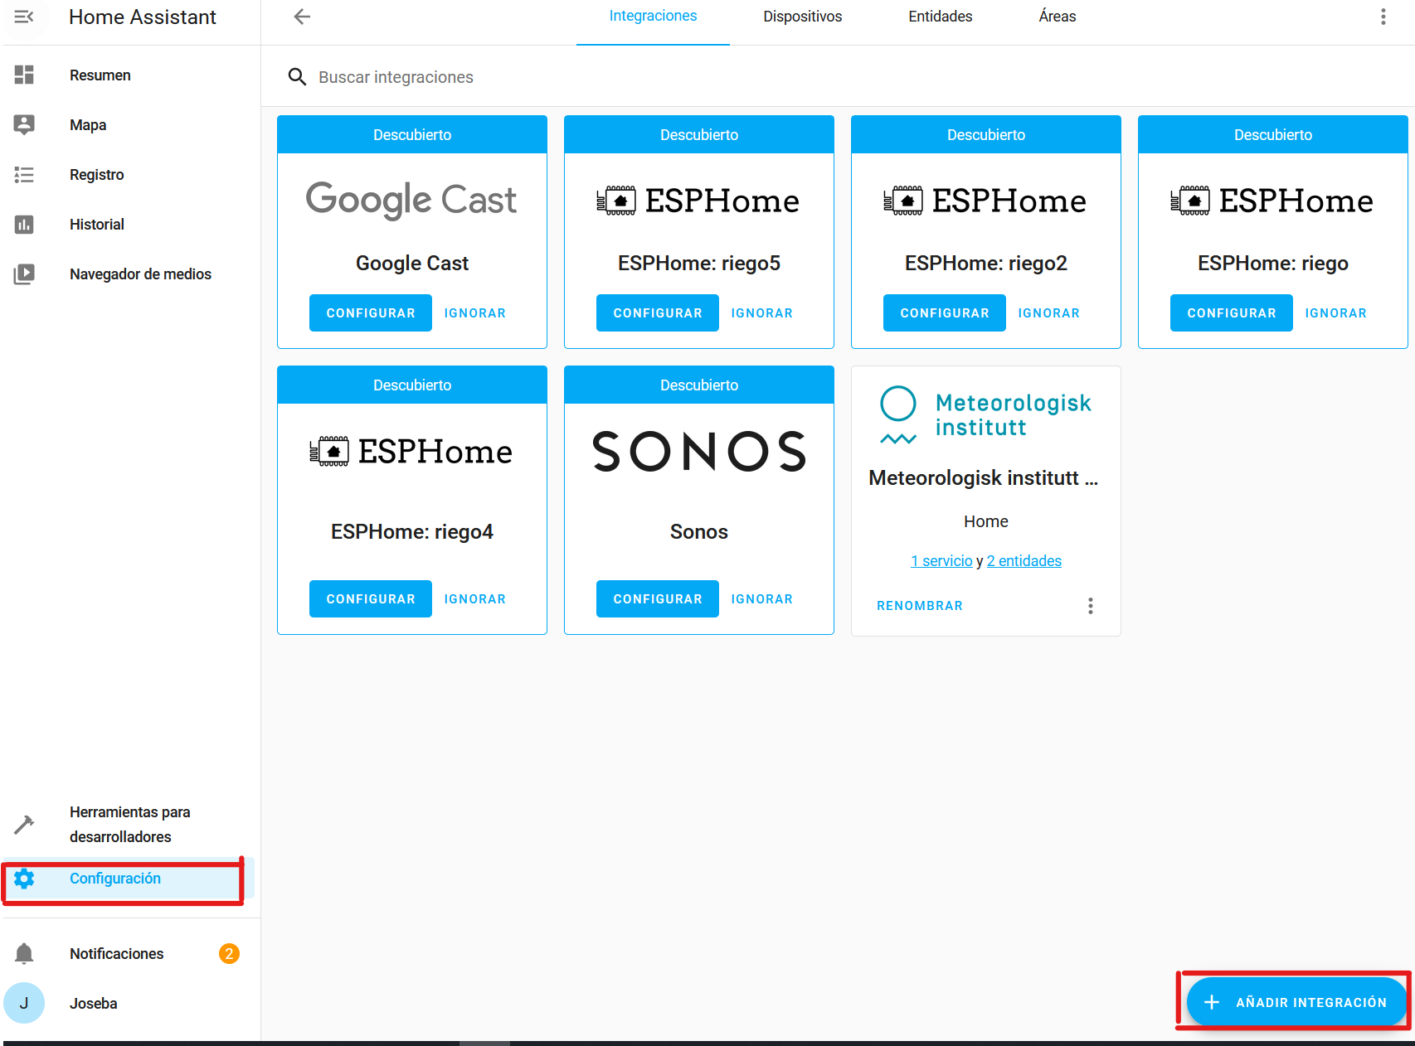Open the top-right overflow menu
Screen dimensions: 1415x1046
pyautogui.click(x=1383, y=17)
